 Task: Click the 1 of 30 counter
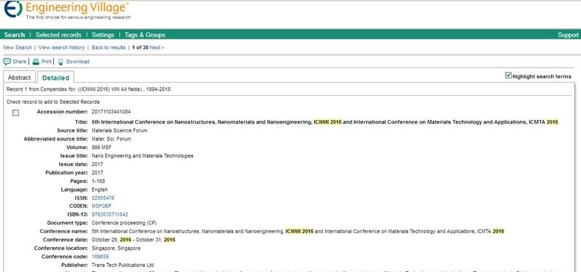point(140,48)
